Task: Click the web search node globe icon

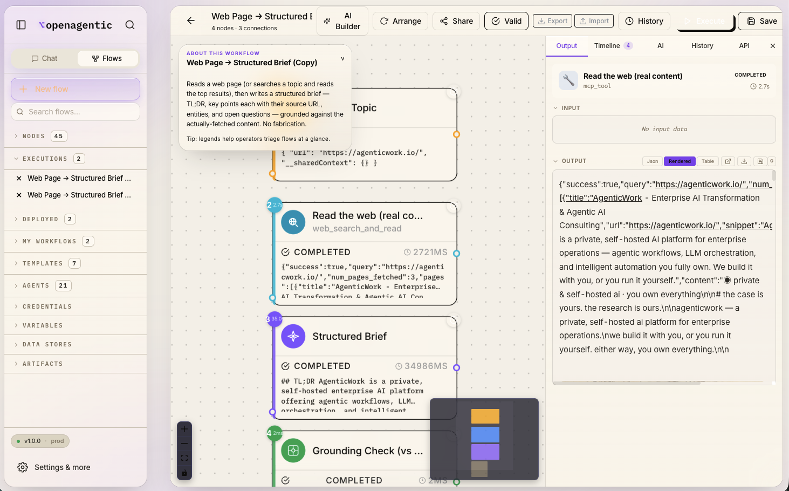Action: pos(293,222)
